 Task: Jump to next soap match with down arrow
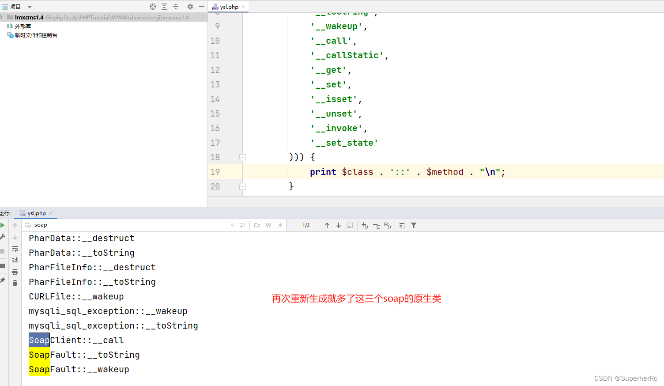338,225
